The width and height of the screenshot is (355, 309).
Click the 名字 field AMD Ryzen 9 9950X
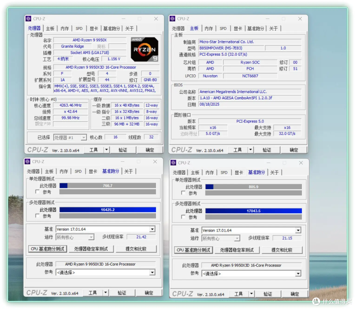pyautogui.click(x=90, y=40)
